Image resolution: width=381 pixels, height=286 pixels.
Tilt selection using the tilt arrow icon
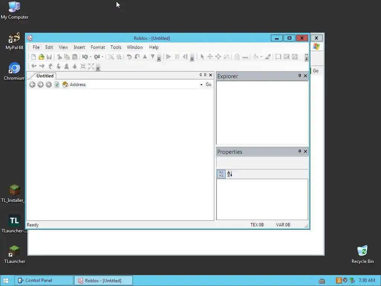[x=137, y=57]
